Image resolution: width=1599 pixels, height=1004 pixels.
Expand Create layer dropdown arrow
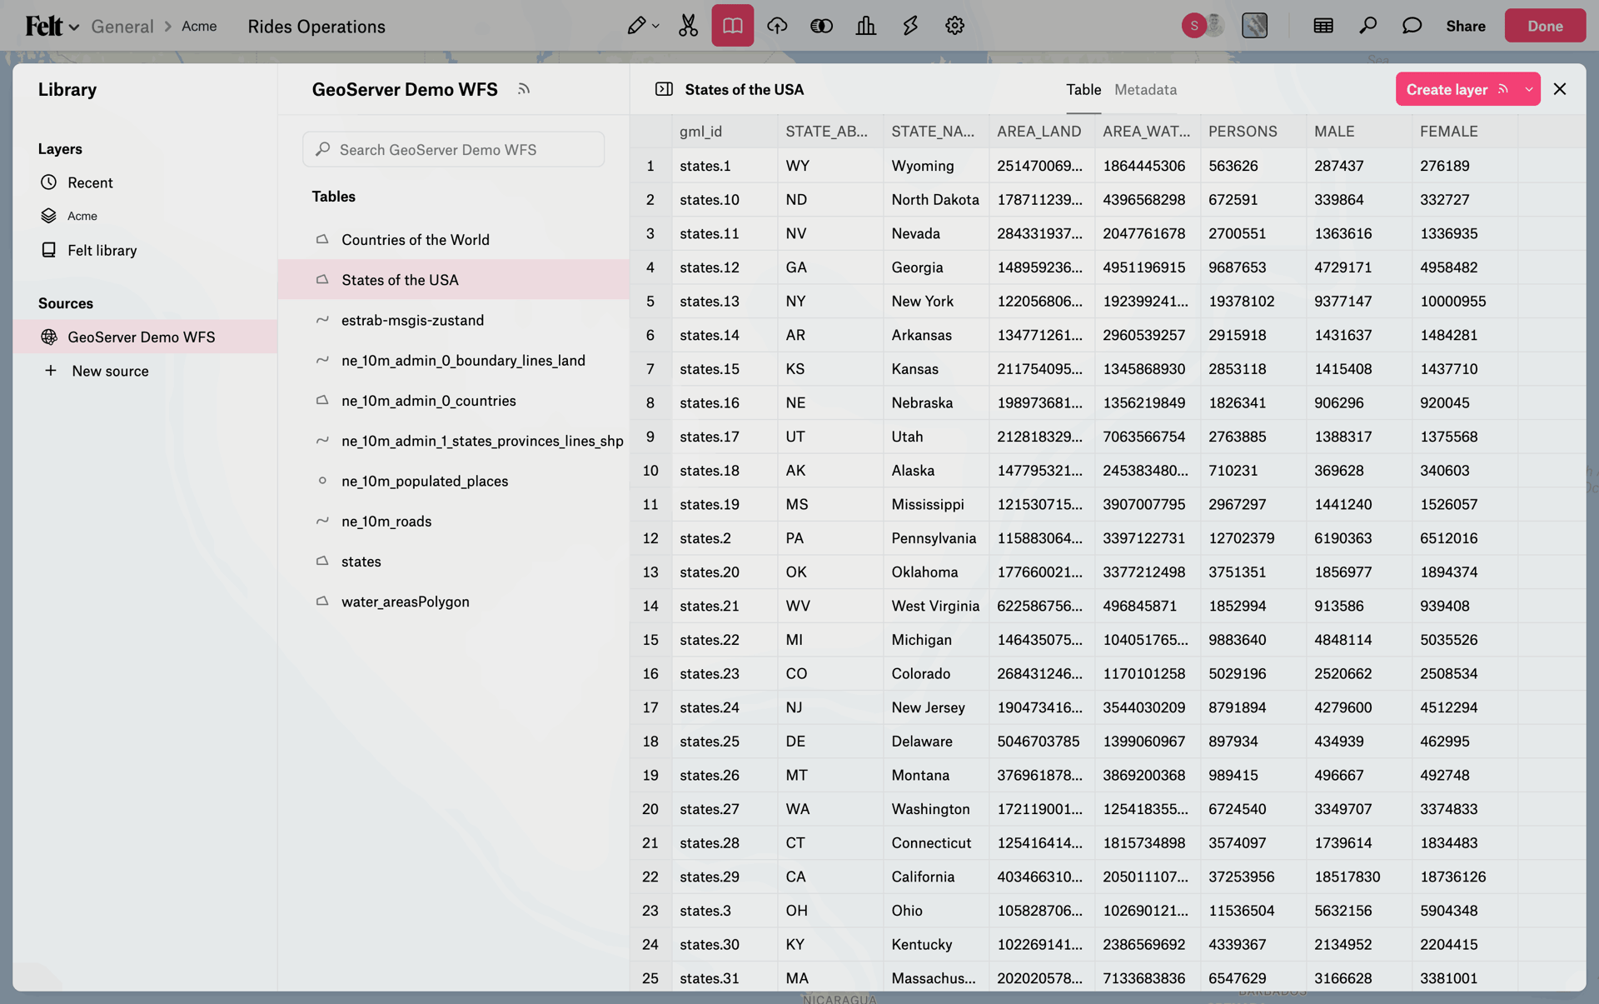pyautogui.click(x=1529, y=89)
